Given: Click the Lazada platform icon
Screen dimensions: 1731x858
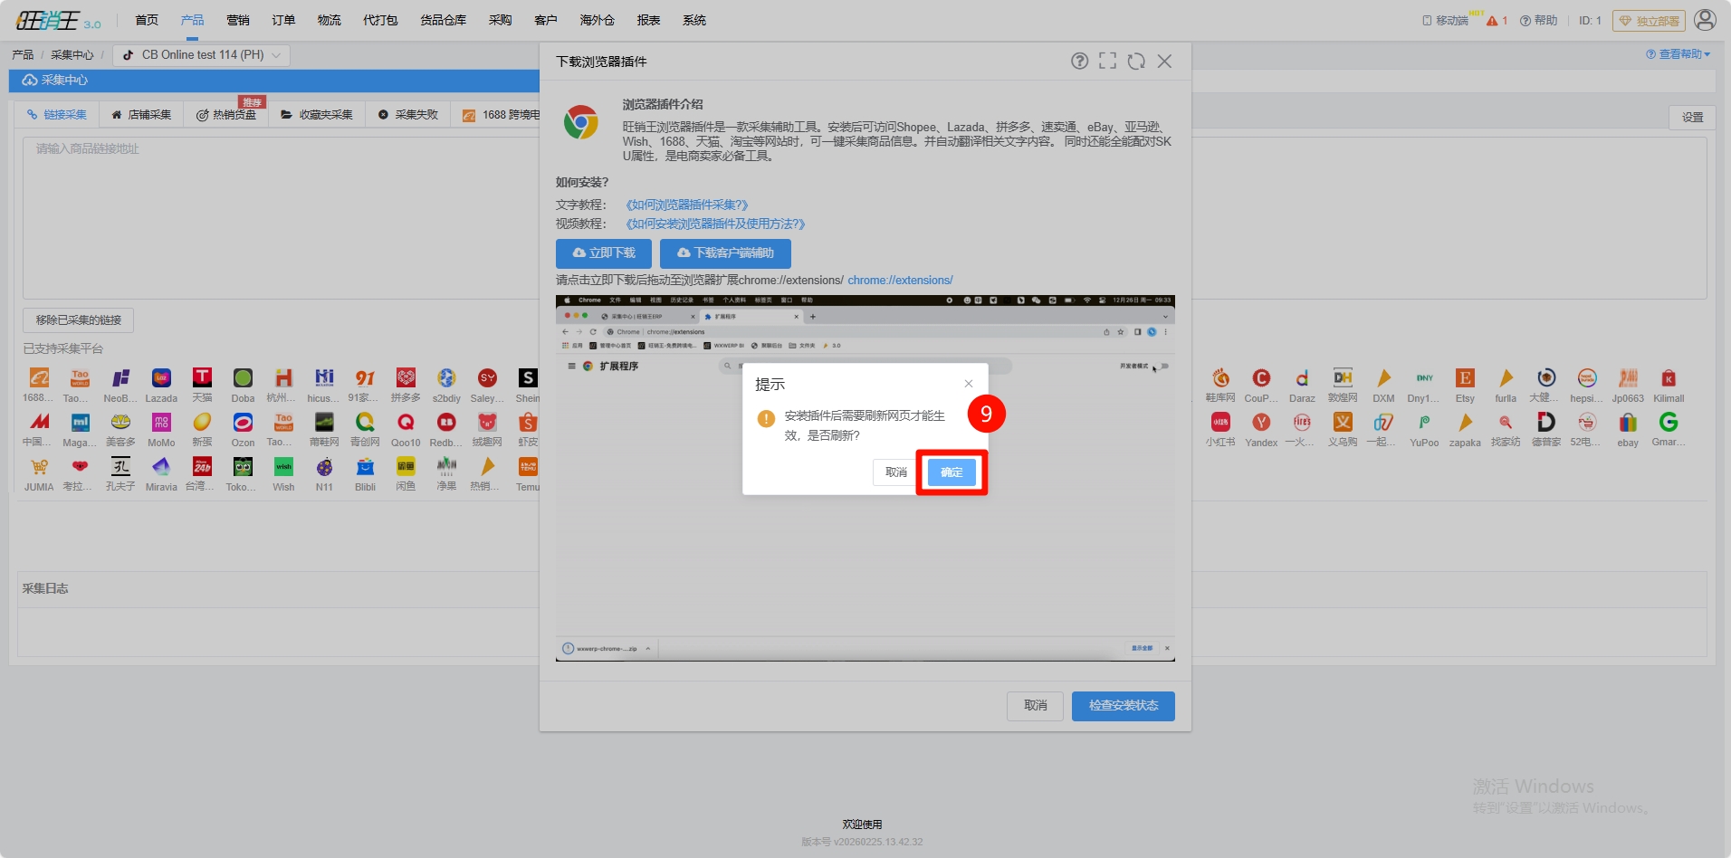Looking at the screenshot, I should 161,378.
